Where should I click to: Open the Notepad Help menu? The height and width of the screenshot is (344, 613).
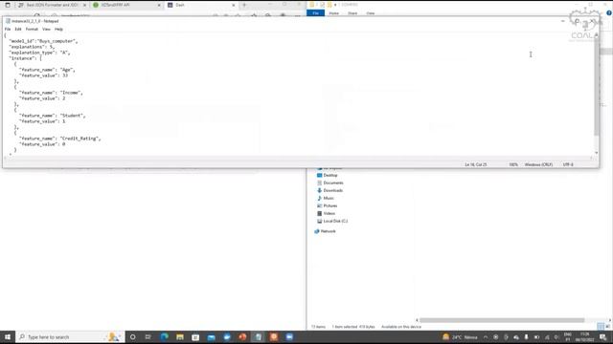[x=58, y=30]
